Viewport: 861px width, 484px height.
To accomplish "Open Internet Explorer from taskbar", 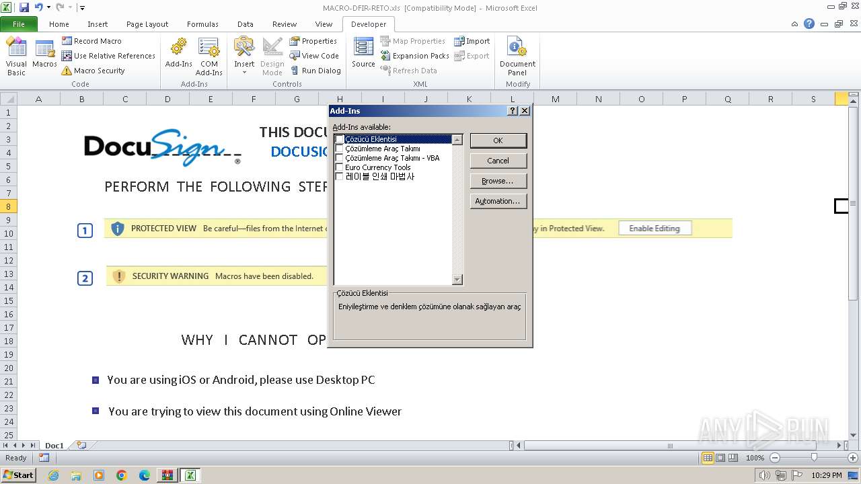I will (53, 475).
